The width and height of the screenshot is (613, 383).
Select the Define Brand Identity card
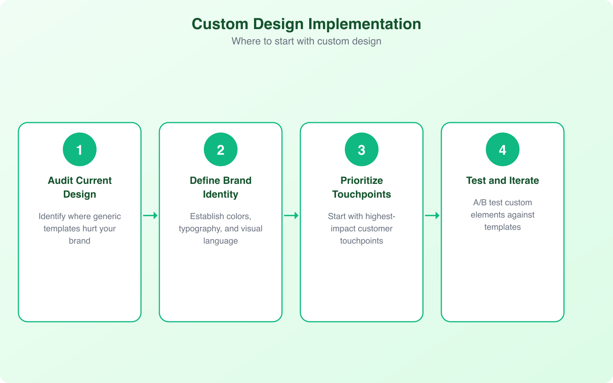tap(220, 222)
